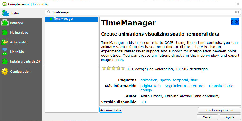Screen dimensions: 242x121
Task: Click the Ayuda button
Action: point(230,117)
